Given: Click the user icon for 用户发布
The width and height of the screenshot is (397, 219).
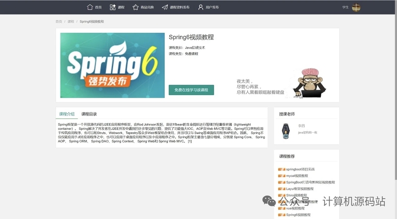Looking at the screenshot, I should point(200,7).
